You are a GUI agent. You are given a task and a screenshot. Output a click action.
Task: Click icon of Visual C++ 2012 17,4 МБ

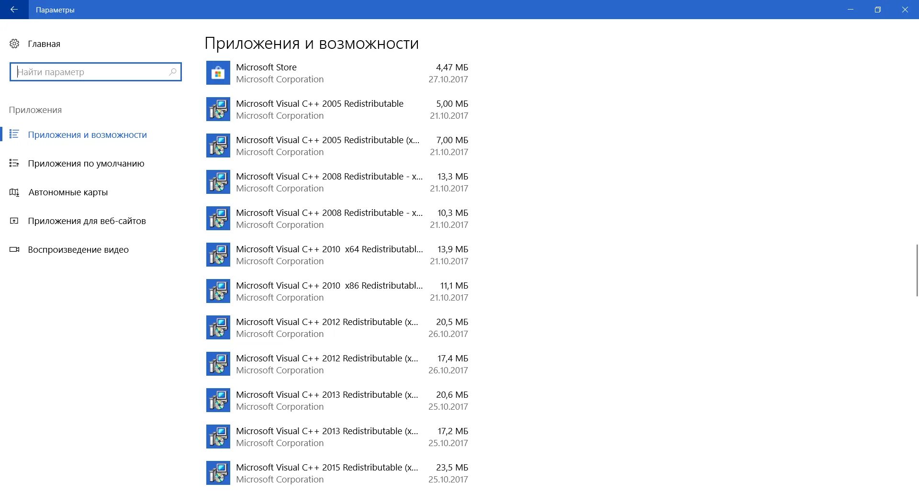pos(218,364)
